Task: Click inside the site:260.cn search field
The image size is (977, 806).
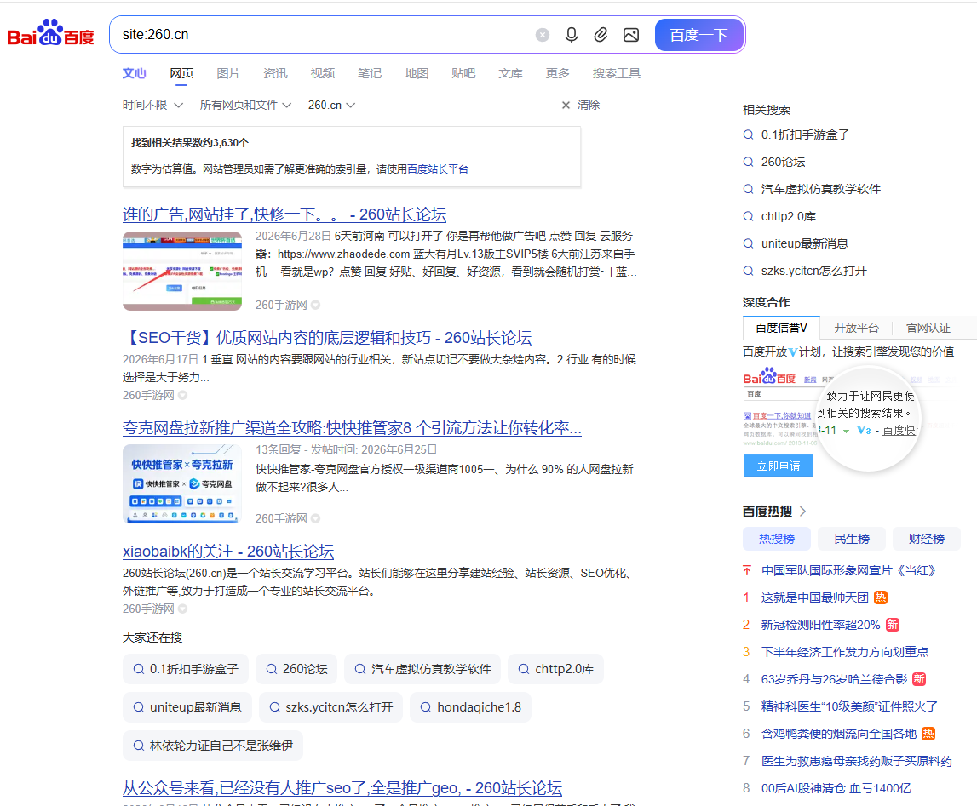Action: coord(324,35)
